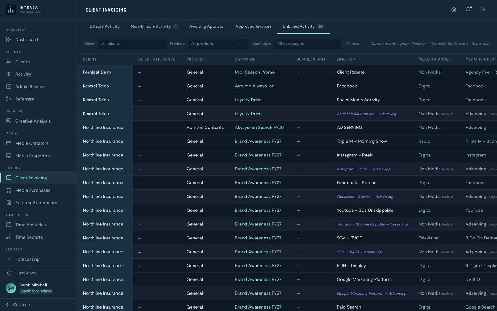Click the Google Marketing Platform line item
Viewport: 497px width, 311px height.
pos(364,279)
